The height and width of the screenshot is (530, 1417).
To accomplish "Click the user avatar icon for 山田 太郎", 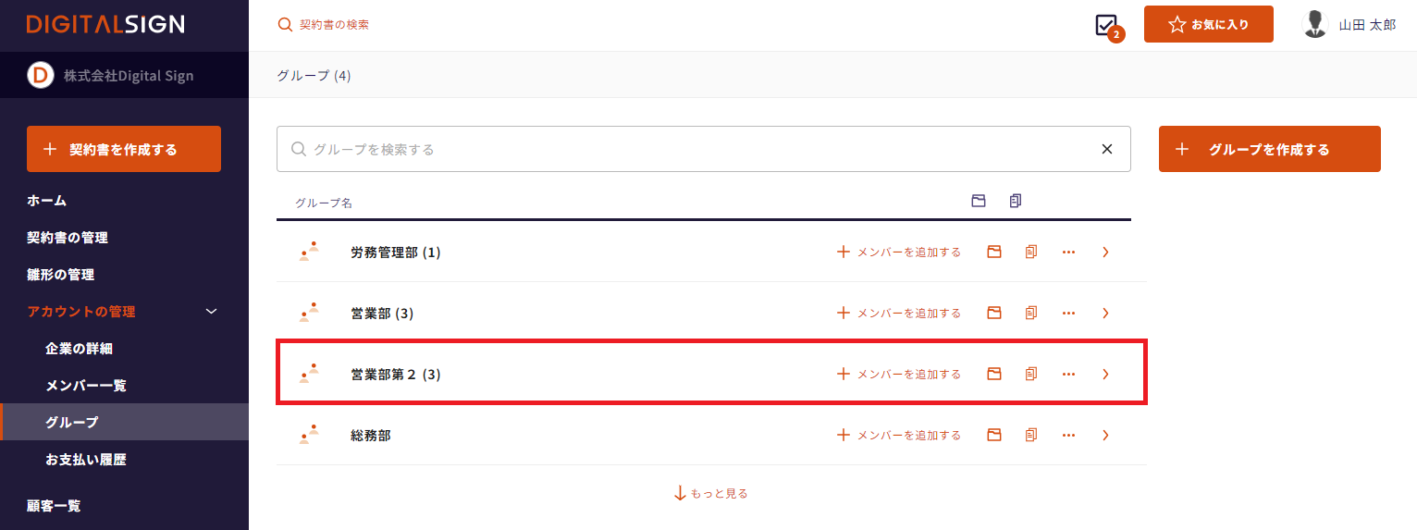I will pyautogui.click(x=1314, y=24).
